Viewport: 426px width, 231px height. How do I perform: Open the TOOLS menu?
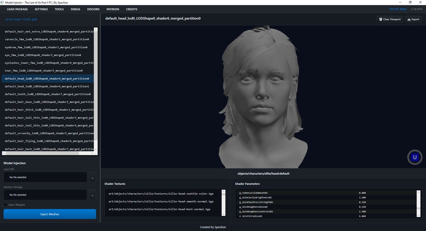pos(59,9)
